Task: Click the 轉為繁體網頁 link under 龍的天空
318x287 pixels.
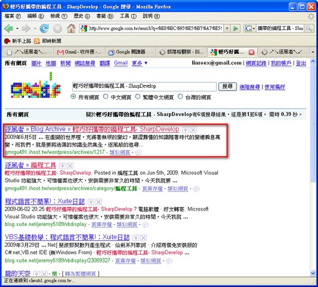Action: click(x=81, y=274)
